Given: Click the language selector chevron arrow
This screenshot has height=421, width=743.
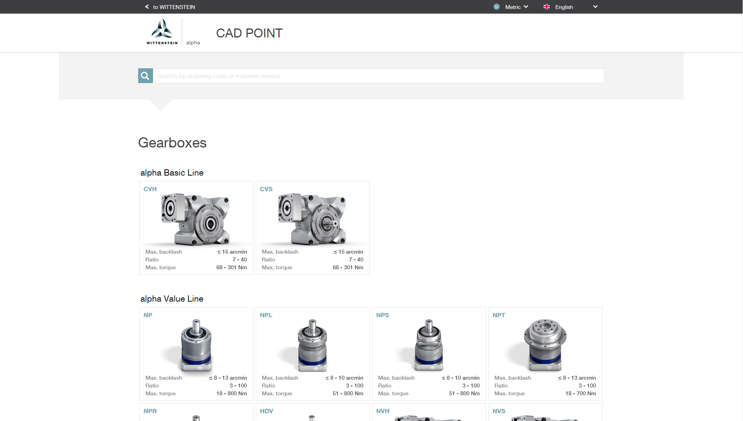Looking at the screenshot, I should (595, 7).
